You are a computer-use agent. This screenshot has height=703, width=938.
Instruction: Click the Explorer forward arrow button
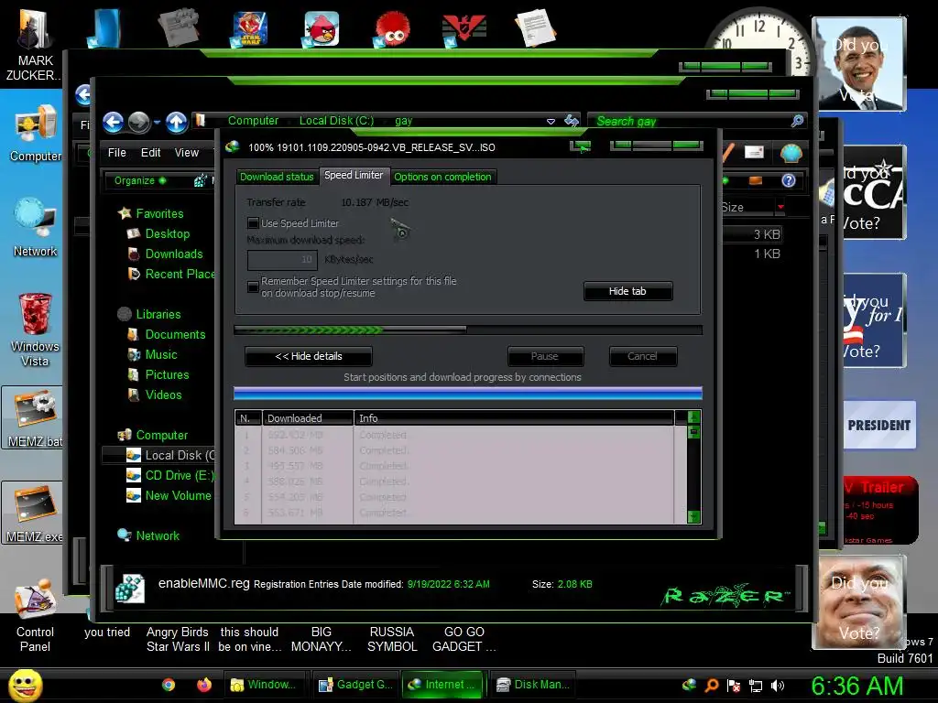(139, 123)
